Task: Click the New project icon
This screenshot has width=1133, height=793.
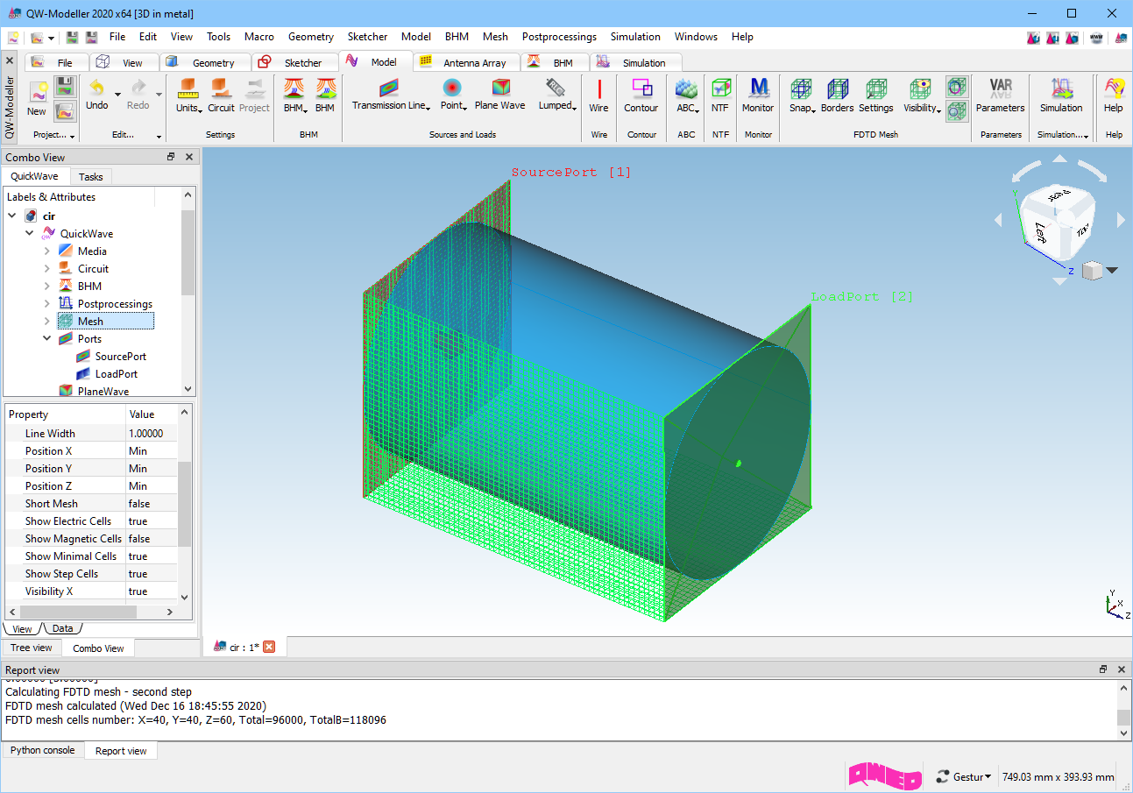Action: [37, 98]
